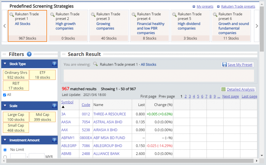This screenshot has height=165, width=266.
Task: Go to results page 9
Action: tap(215, 96)
